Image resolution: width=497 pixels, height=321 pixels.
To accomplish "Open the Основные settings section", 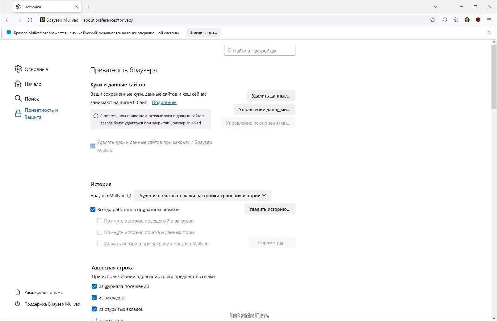I will coord(36,69).
